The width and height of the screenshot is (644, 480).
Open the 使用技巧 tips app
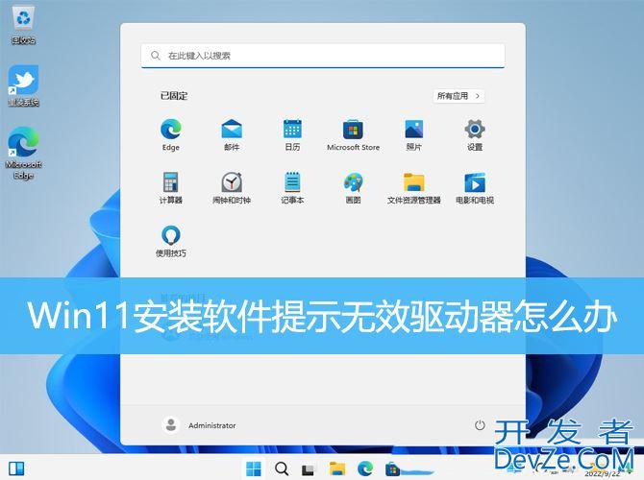[170, 241]
